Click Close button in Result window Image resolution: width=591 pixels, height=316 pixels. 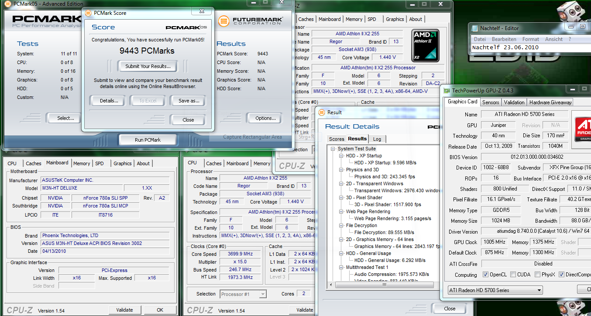[450, 309]
